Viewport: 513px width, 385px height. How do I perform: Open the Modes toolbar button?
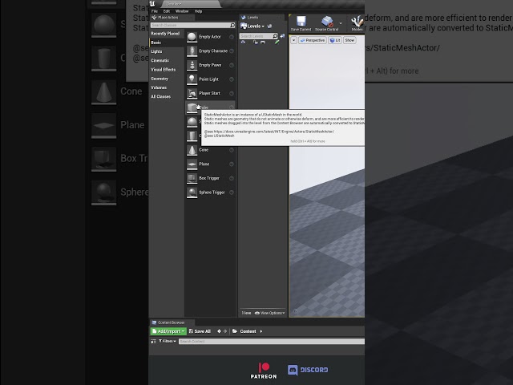[x=357, y=23]
